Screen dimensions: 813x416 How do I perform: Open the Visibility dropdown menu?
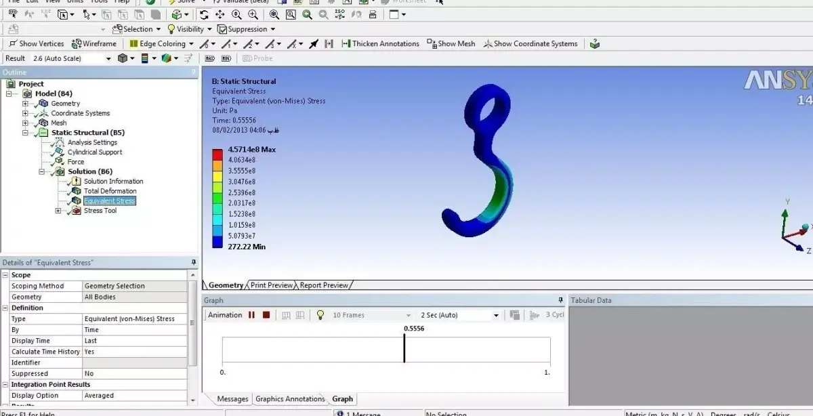tap(190, 29)
